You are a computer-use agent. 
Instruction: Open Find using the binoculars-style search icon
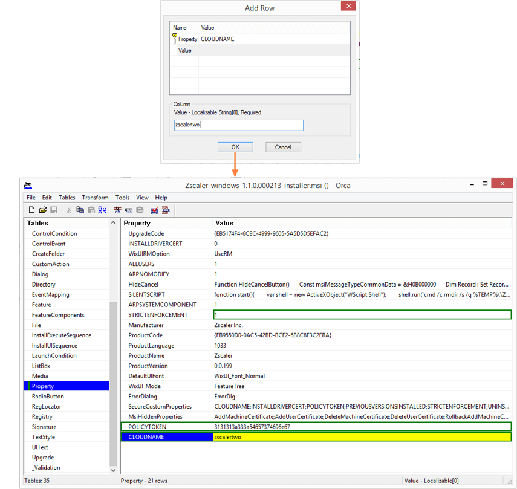click(102, 210)
